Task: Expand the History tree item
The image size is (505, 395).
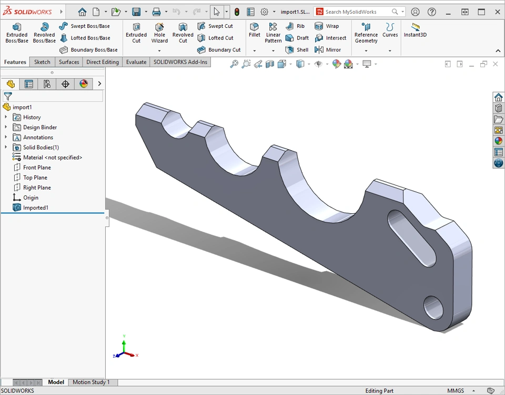Action: coord(6,117)
